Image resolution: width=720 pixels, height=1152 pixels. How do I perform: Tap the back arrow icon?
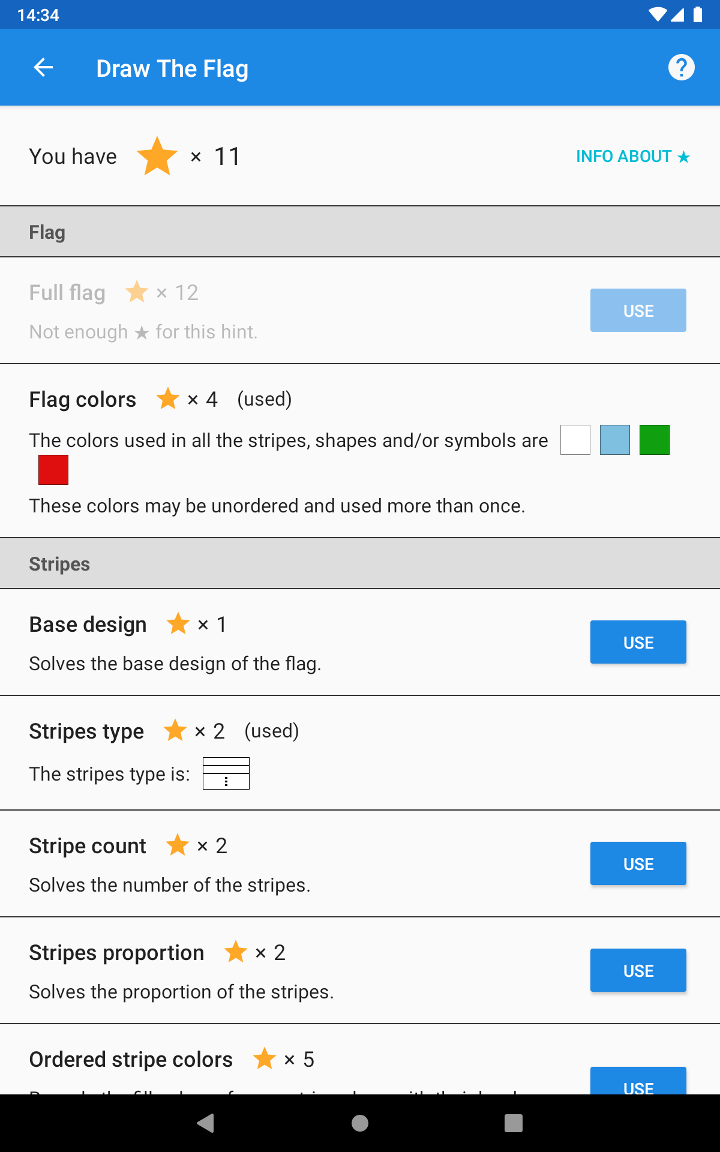(x=43, y=68)
